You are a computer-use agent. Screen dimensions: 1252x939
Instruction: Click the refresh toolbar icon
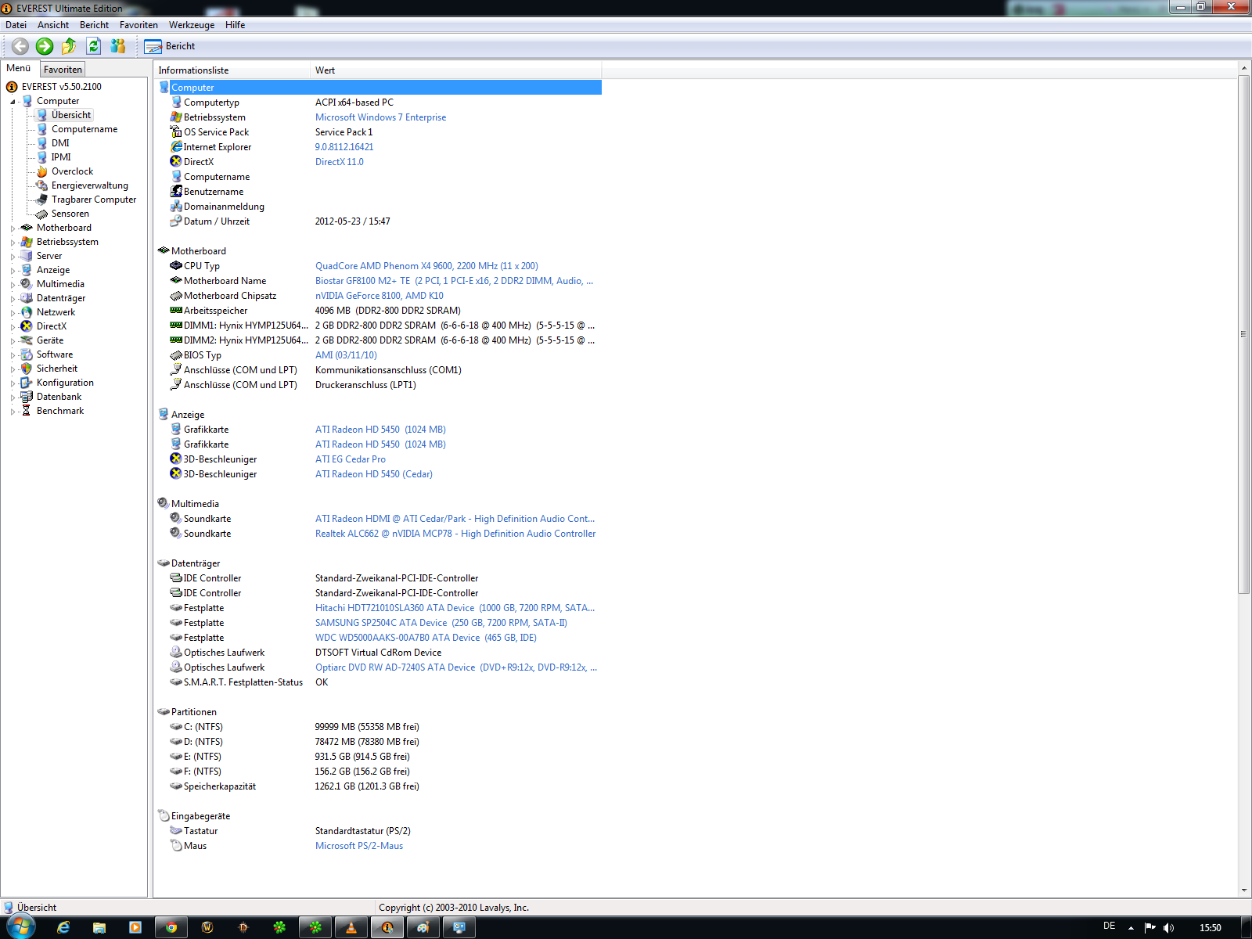[94, 46]
